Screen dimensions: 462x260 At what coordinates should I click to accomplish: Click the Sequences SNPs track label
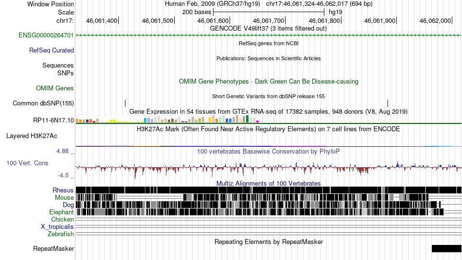58,69
